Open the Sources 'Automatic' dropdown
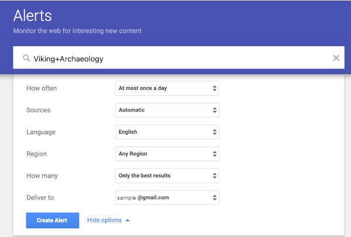Screen dimensions: 351x237 (x=167, y=110)
